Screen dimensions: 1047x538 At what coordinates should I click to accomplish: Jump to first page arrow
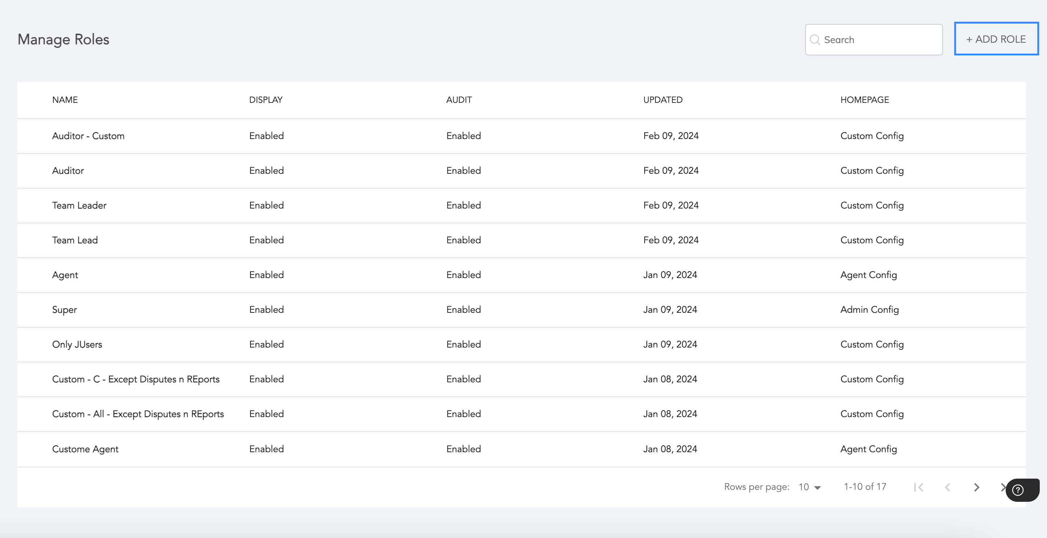[x=919, y=487]
